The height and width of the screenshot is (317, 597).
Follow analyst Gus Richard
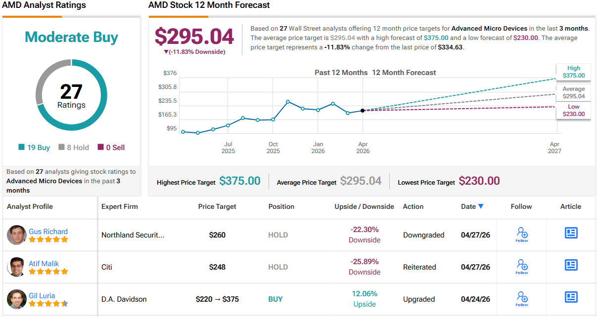pyautogui.click(x=521, y=234)
